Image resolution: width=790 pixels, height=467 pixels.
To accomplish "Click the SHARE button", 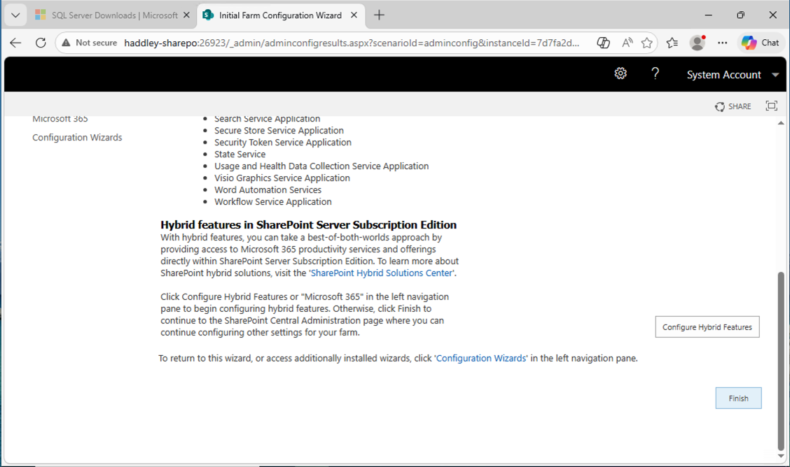I will [x=733, y=106].
